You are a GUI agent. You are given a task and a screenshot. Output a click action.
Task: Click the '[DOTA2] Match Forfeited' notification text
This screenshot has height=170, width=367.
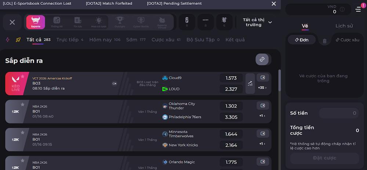click(109, 4)
